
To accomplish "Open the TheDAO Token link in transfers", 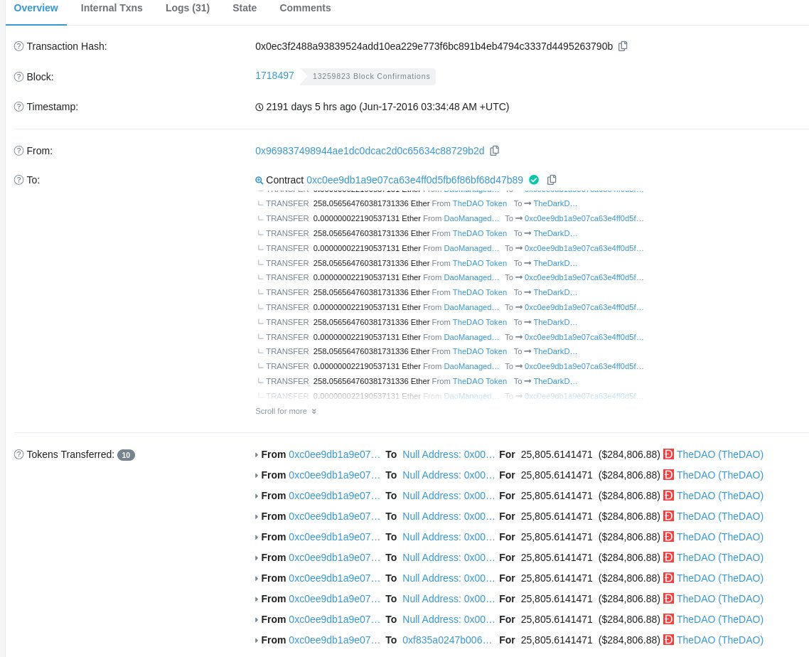I will [479, 203].
